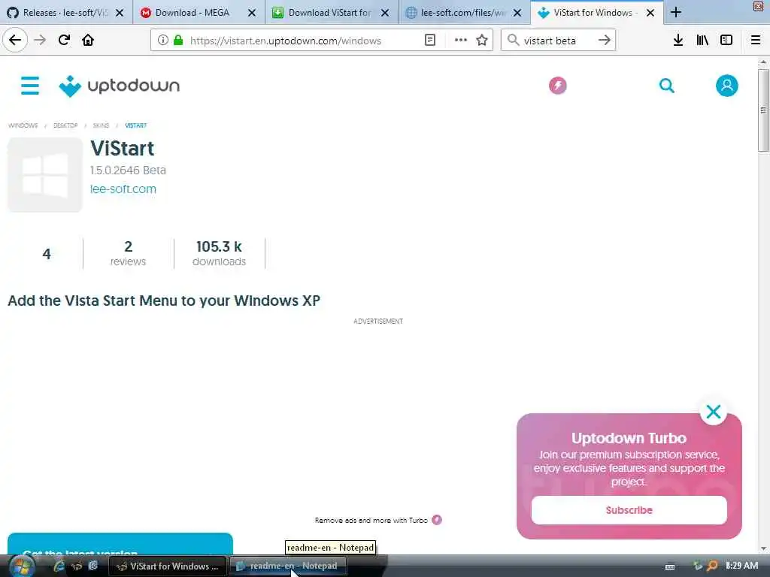This screenshot has width=770, height=577.
Task: Click the 2 reviews stat
Action: coord(128,253)
